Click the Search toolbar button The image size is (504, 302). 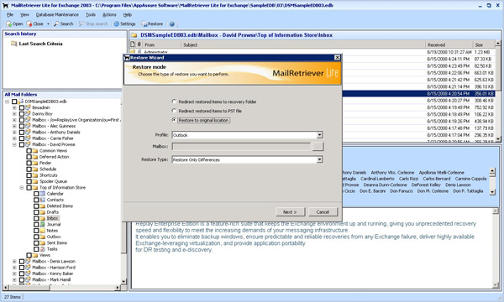pos(63,24)
